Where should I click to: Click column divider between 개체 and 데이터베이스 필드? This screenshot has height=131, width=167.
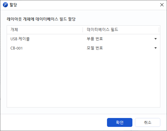point(83,30)
